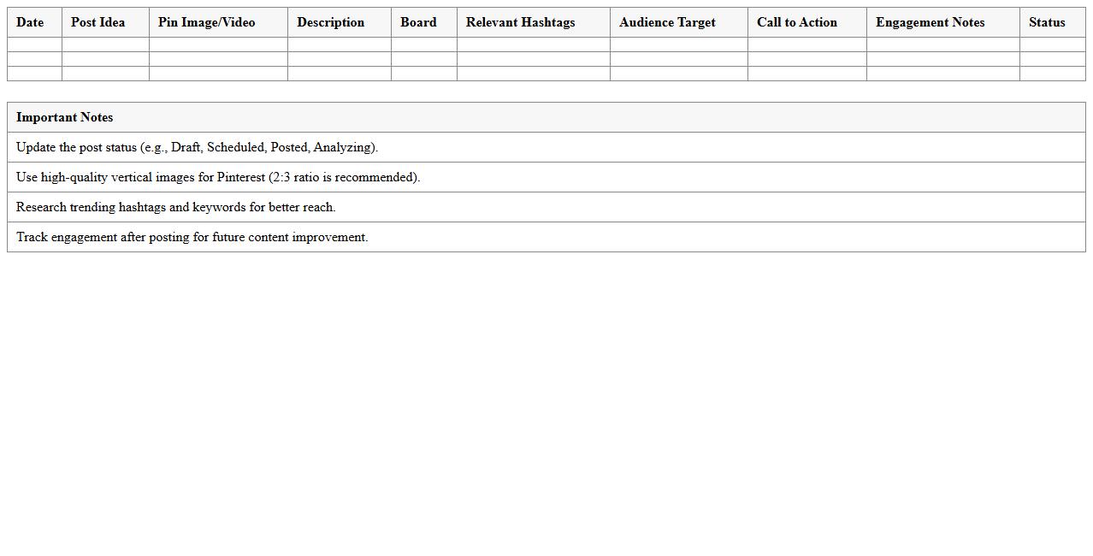The image size is (1093, 556).
Task: Click last empty cell under Status
Action: tap(1052, 74)
